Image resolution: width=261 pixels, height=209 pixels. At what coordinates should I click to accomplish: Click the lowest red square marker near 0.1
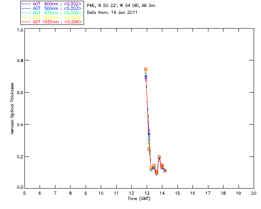tap(157, 172)
